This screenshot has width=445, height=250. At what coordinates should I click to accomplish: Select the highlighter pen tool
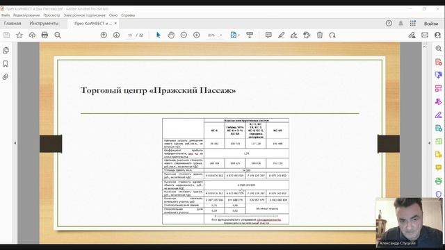(x=281, y=35)
